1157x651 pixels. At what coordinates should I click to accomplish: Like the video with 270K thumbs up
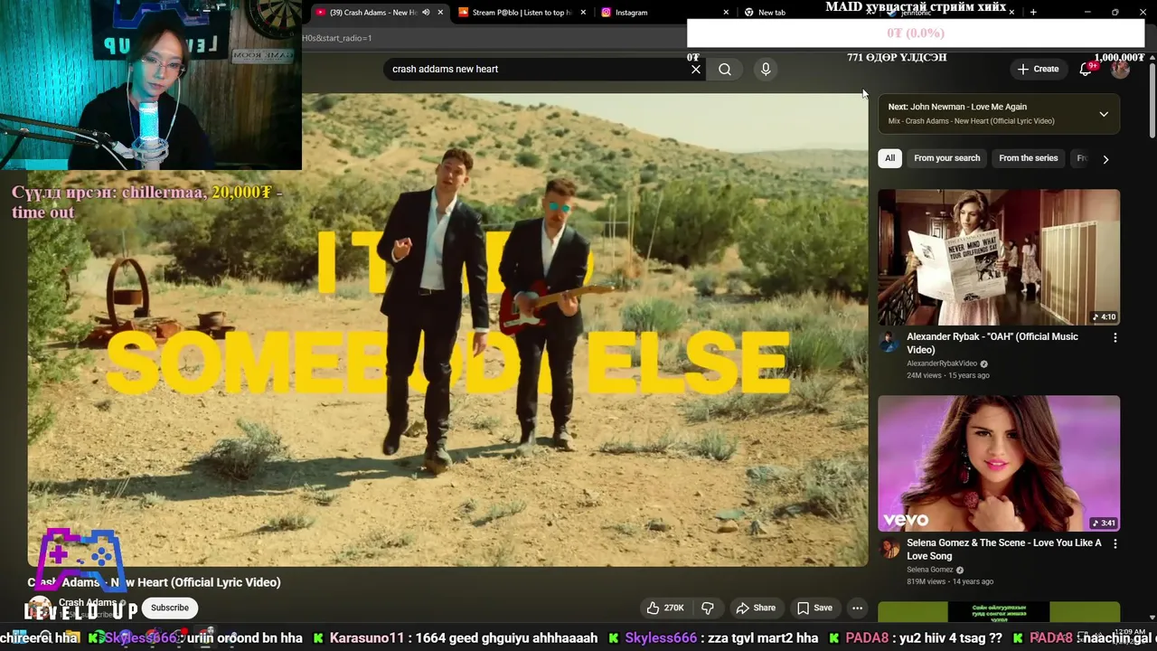665,608
